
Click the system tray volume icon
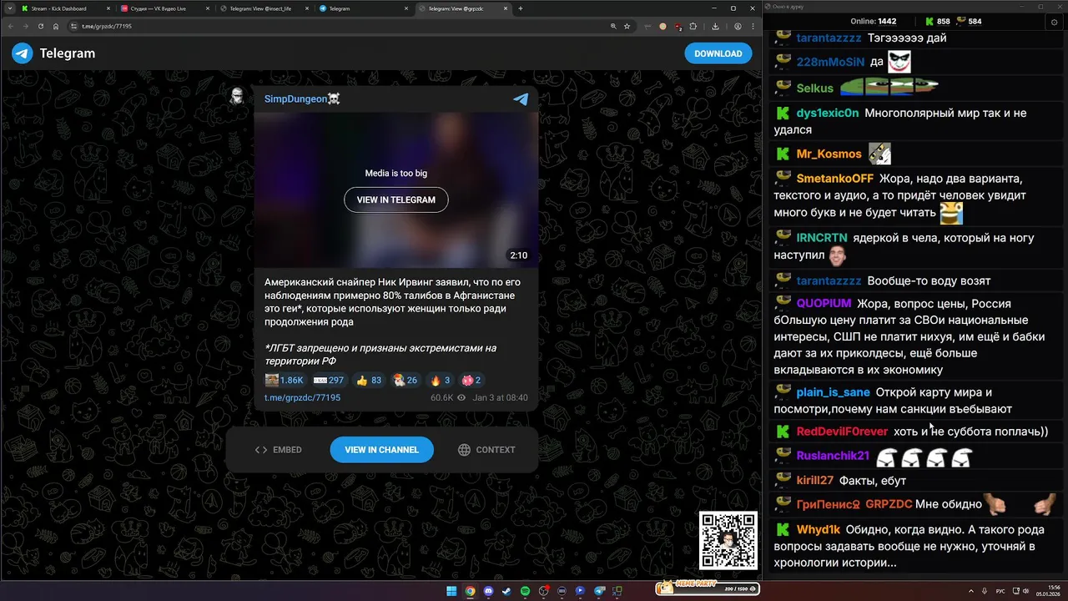[1028, 590]
